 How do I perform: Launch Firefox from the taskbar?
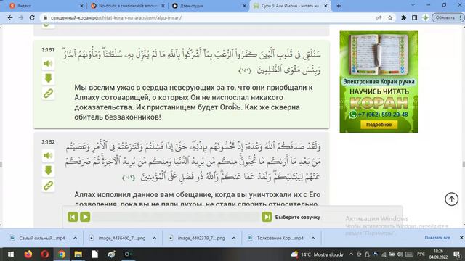pyautogui.click(x=28, y=254)
